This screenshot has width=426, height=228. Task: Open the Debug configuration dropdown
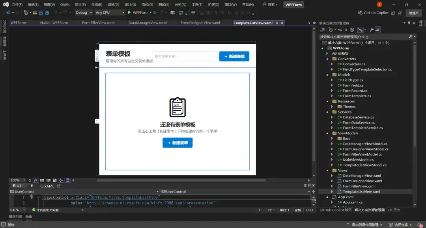(x=83, y=13)
